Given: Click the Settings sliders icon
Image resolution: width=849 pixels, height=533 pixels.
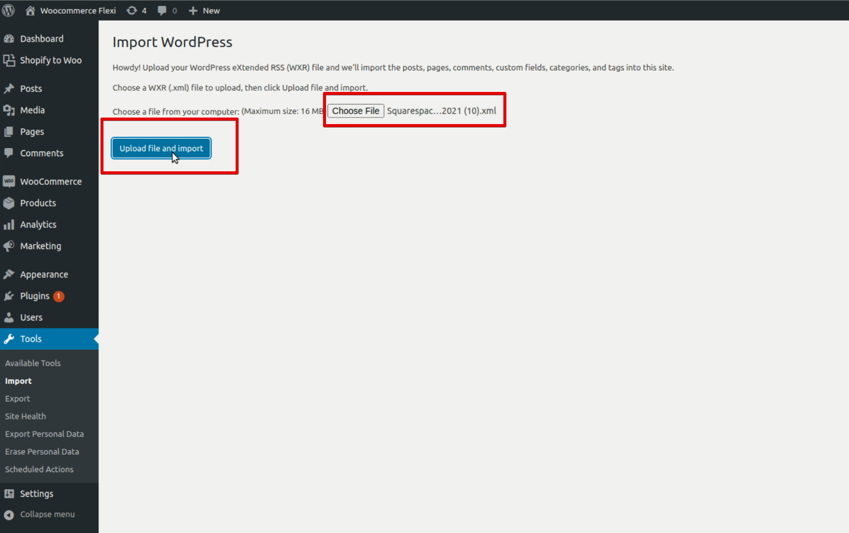Looking at the screenshot, I should coord(9,494).
